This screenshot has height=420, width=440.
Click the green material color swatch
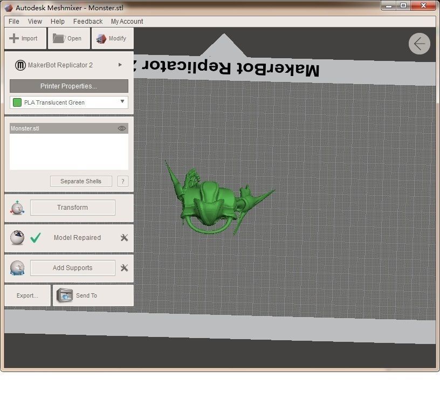point(17,102)
